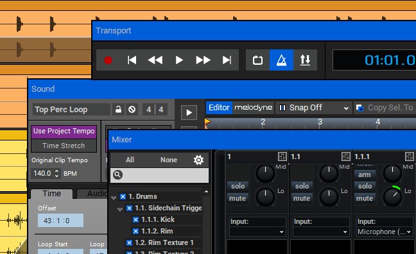416x254 pixels.
Task: Solo mixer channel 1
Action: click(x=238, y=186)
